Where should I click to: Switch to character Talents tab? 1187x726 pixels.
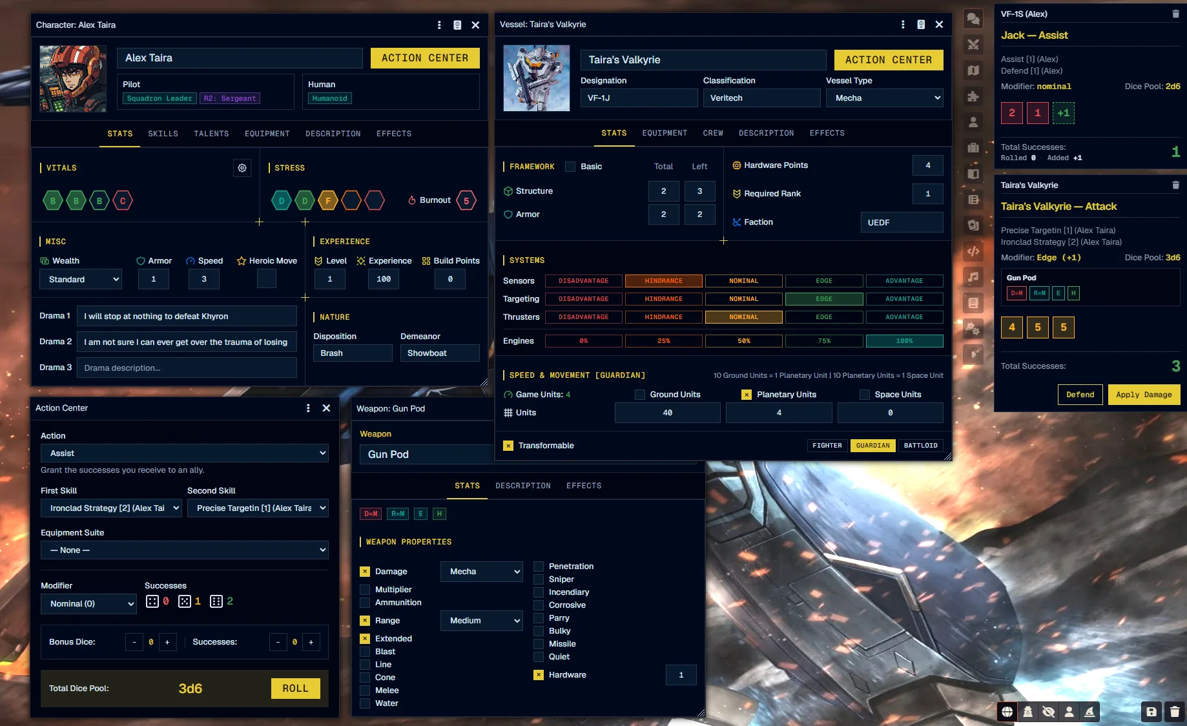point(211,134)
